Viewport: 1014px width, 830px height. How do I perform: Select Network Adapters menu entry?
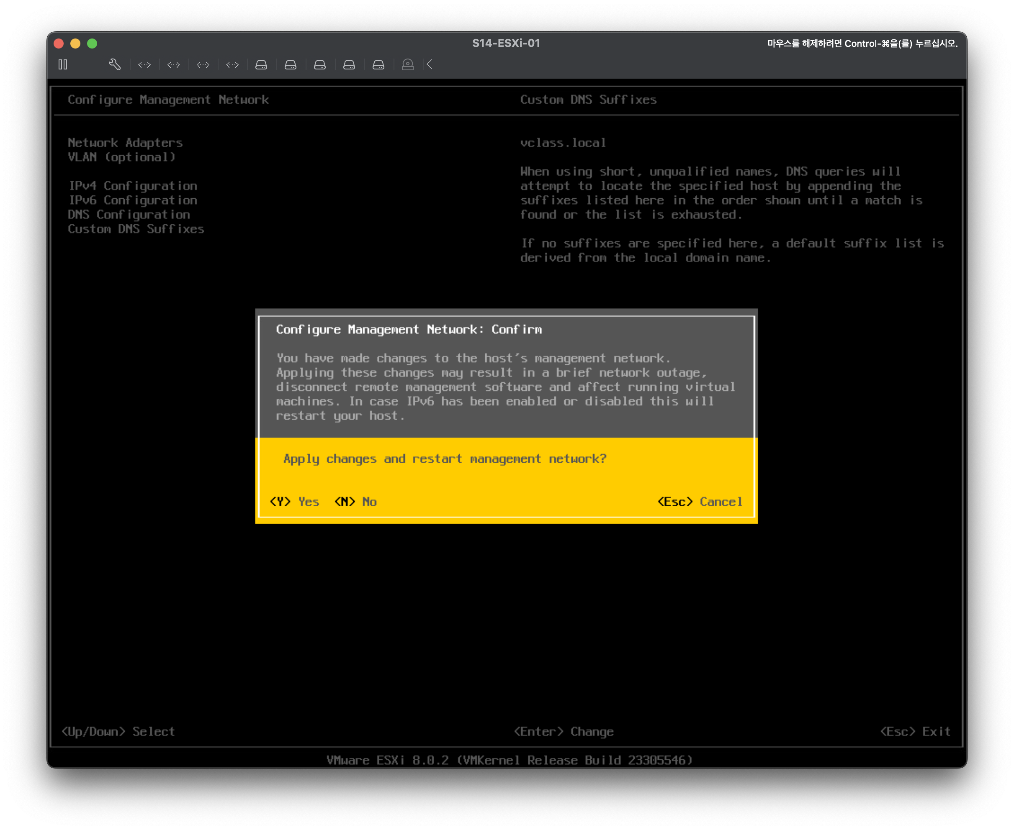pos(125,143)
